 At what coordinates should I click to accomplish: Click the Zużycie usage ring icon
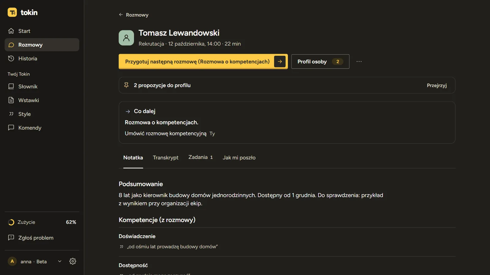pos(11,222)
